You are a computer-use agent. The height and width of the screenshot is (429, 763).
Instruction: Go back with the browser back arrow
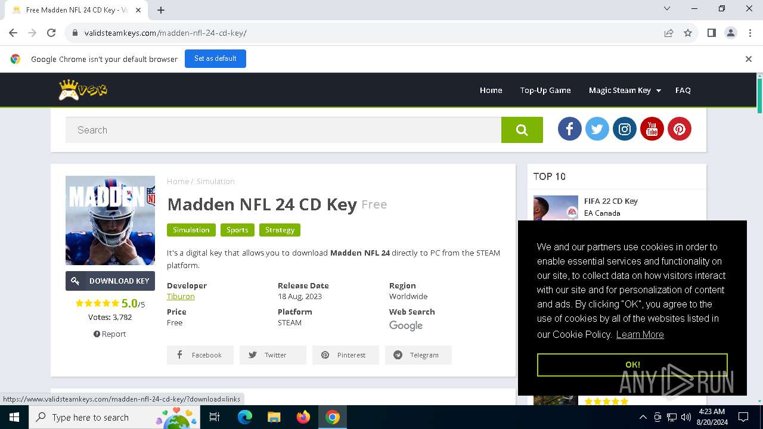[13, 33]
